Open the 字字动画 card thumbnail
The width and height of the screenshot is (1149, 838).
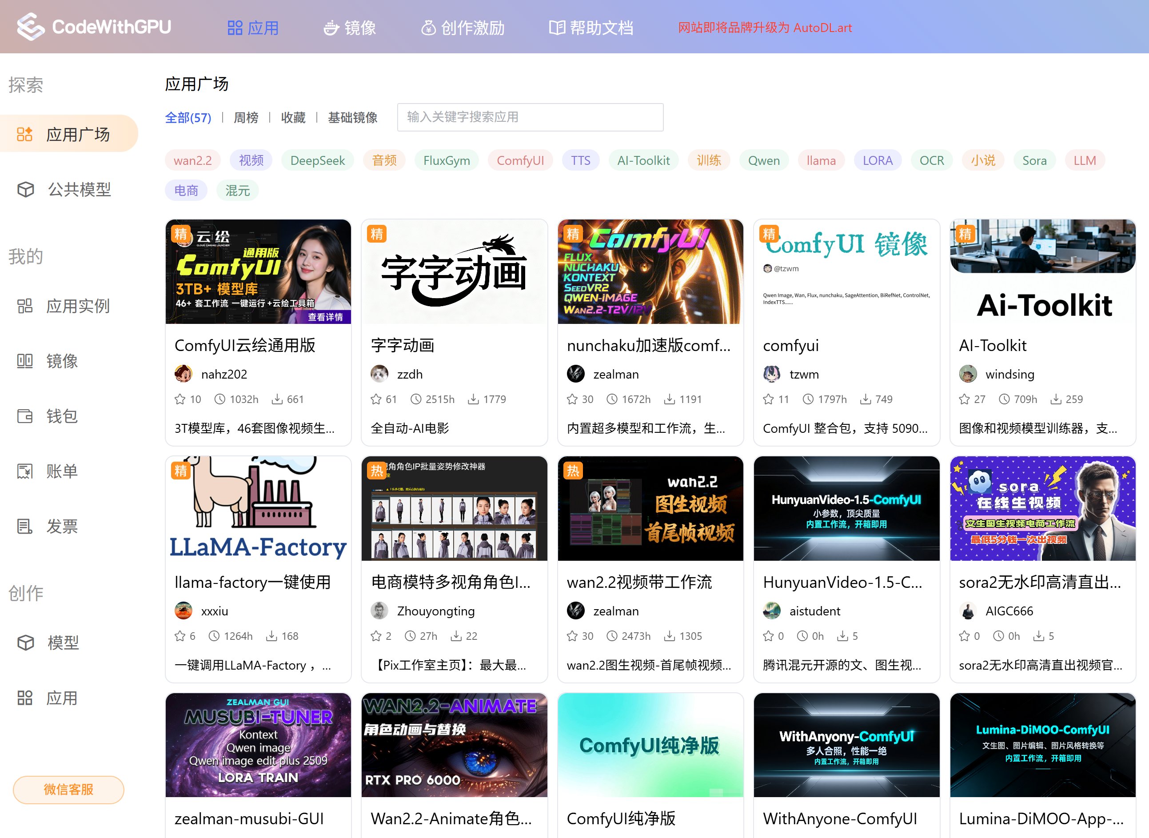(454, 271)
